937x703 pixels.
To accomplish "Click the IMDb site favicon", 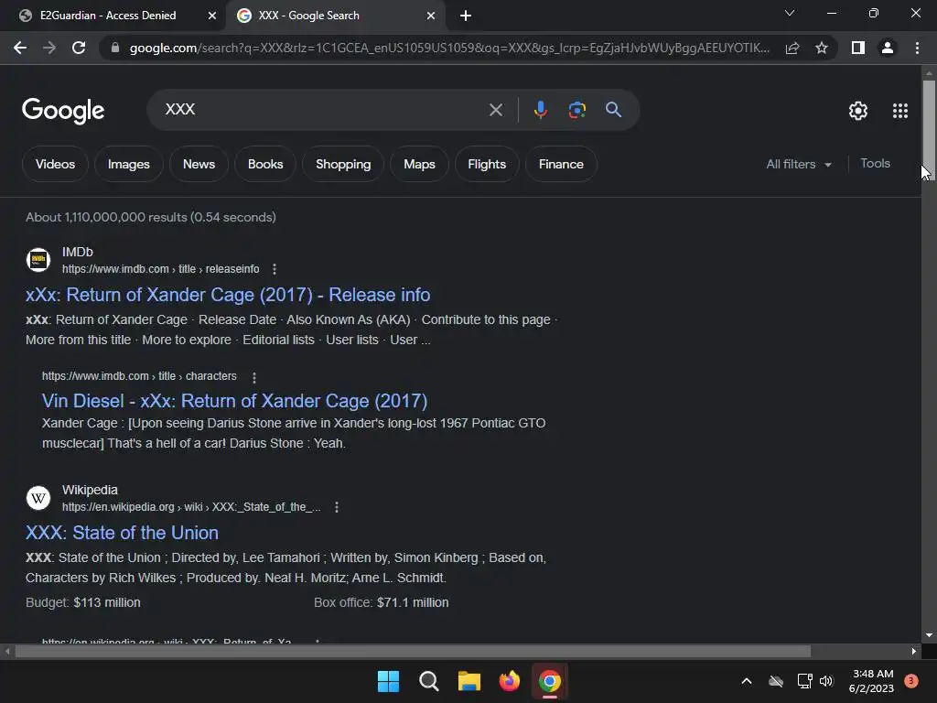I will pos(38,260).
